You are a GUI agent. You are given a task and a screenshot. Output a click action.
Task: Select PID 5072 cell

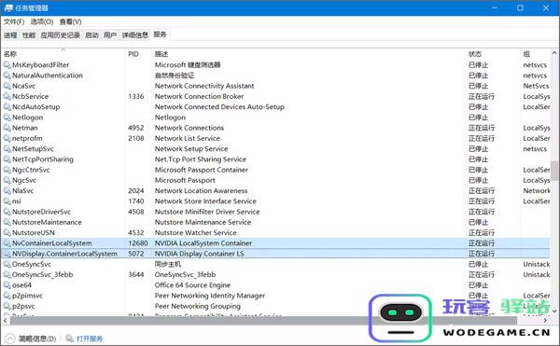point(136,254)
